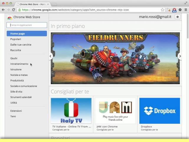Click the 'Cerca in Applicazioni' search field
Screen dimensions: 189x142
(27, 25)
